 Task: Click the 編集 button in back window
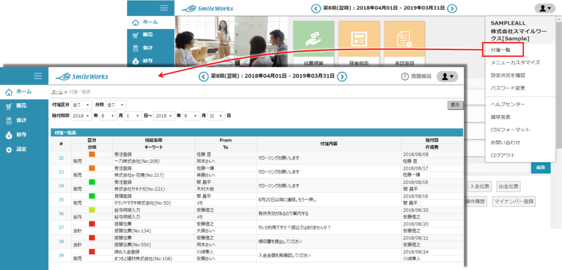pyautogui.click(x=541, y=167)
